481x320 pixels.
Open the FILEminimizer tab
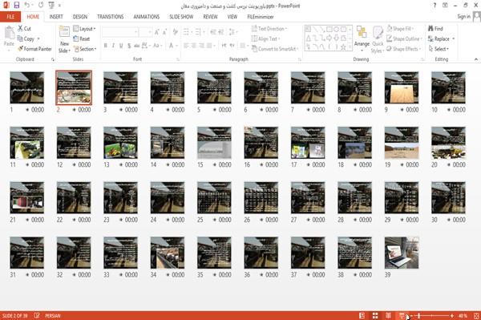[x=261, y=17]
